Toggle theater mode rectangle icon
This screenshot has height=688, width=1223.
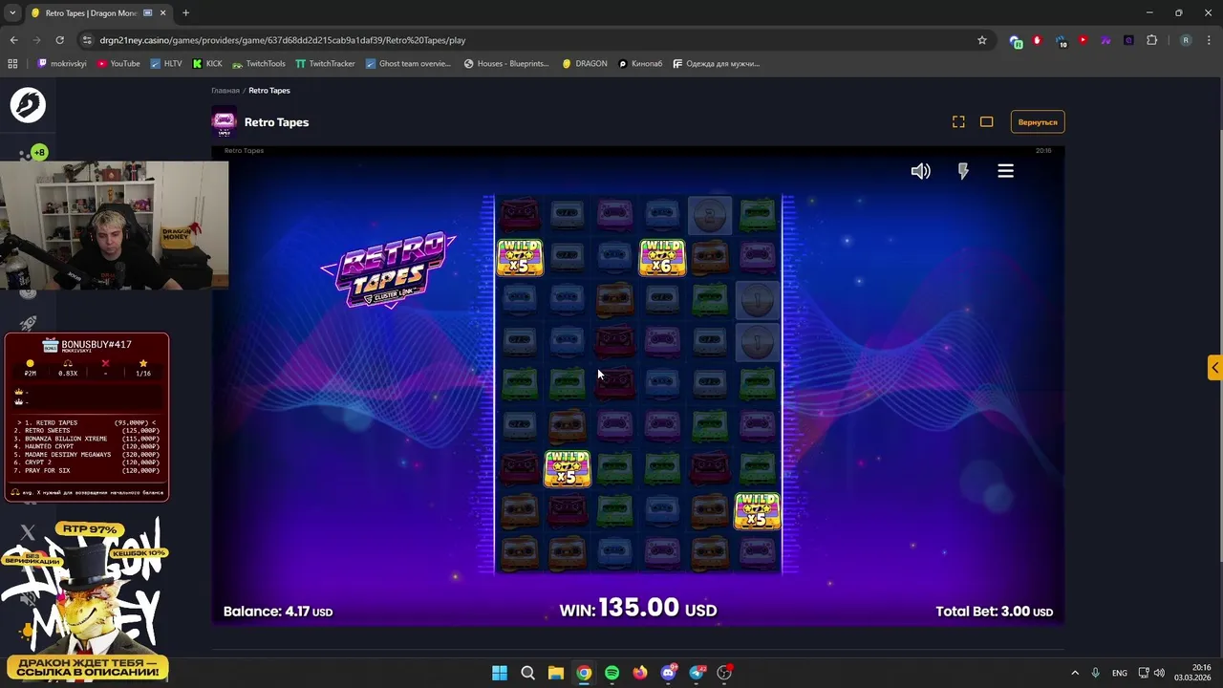pyautogui.click(x=986, y=121)
